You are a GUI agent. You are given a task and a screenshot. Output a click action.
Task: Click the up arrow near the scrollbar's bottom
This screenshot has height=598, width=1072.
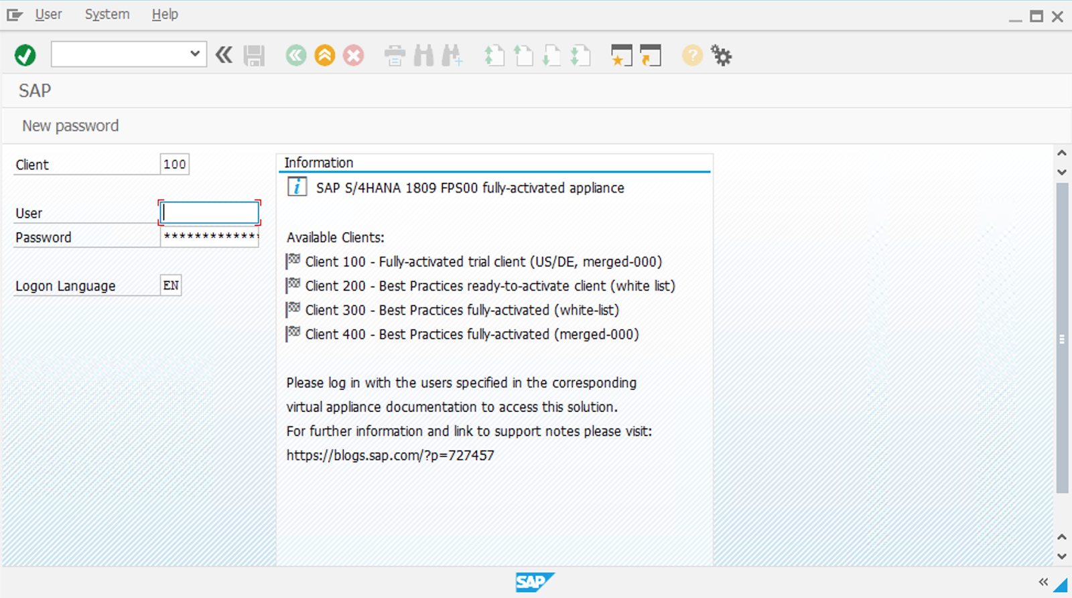coord(1062,537)
